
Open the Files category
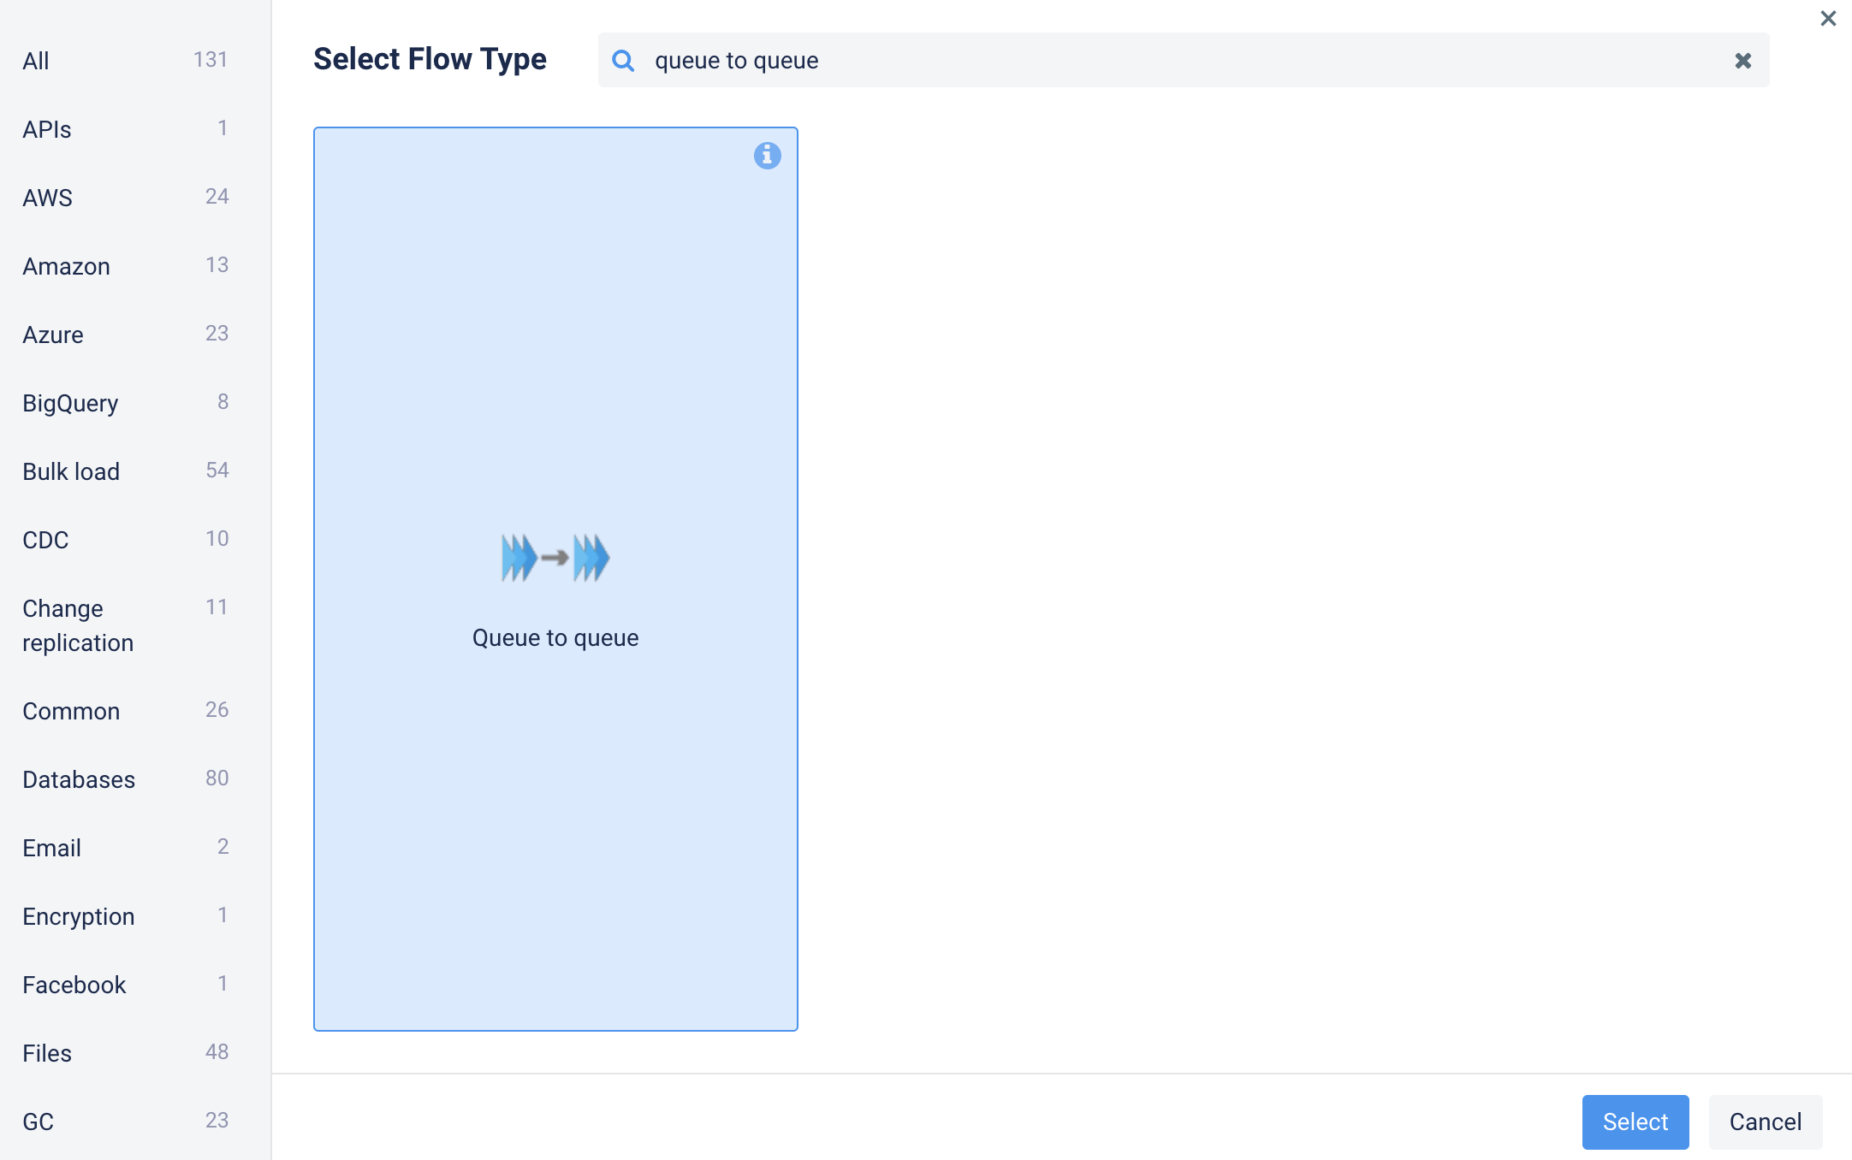(47, 1053)
